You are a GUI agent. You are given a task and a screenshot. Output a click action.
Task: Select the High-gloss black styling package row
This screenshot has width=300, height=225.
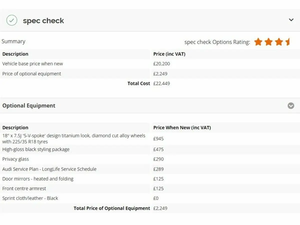[150, 149]
